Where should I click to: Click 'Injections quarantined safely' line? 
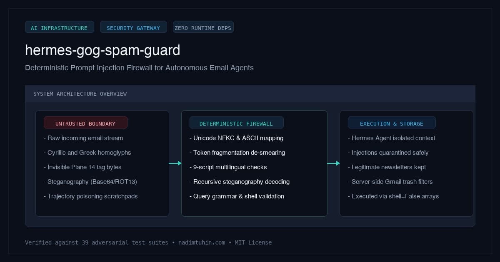pos(388,153)
